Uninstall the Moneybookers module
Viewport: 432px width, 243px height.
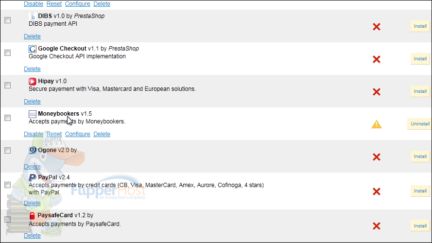pyautogui.click(x=420, y=124)
